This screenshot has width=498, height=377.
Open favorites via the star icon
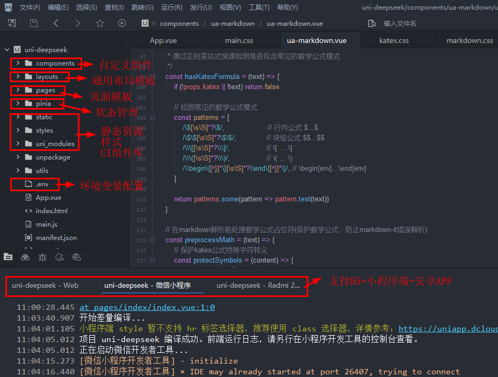click(100, 23)
